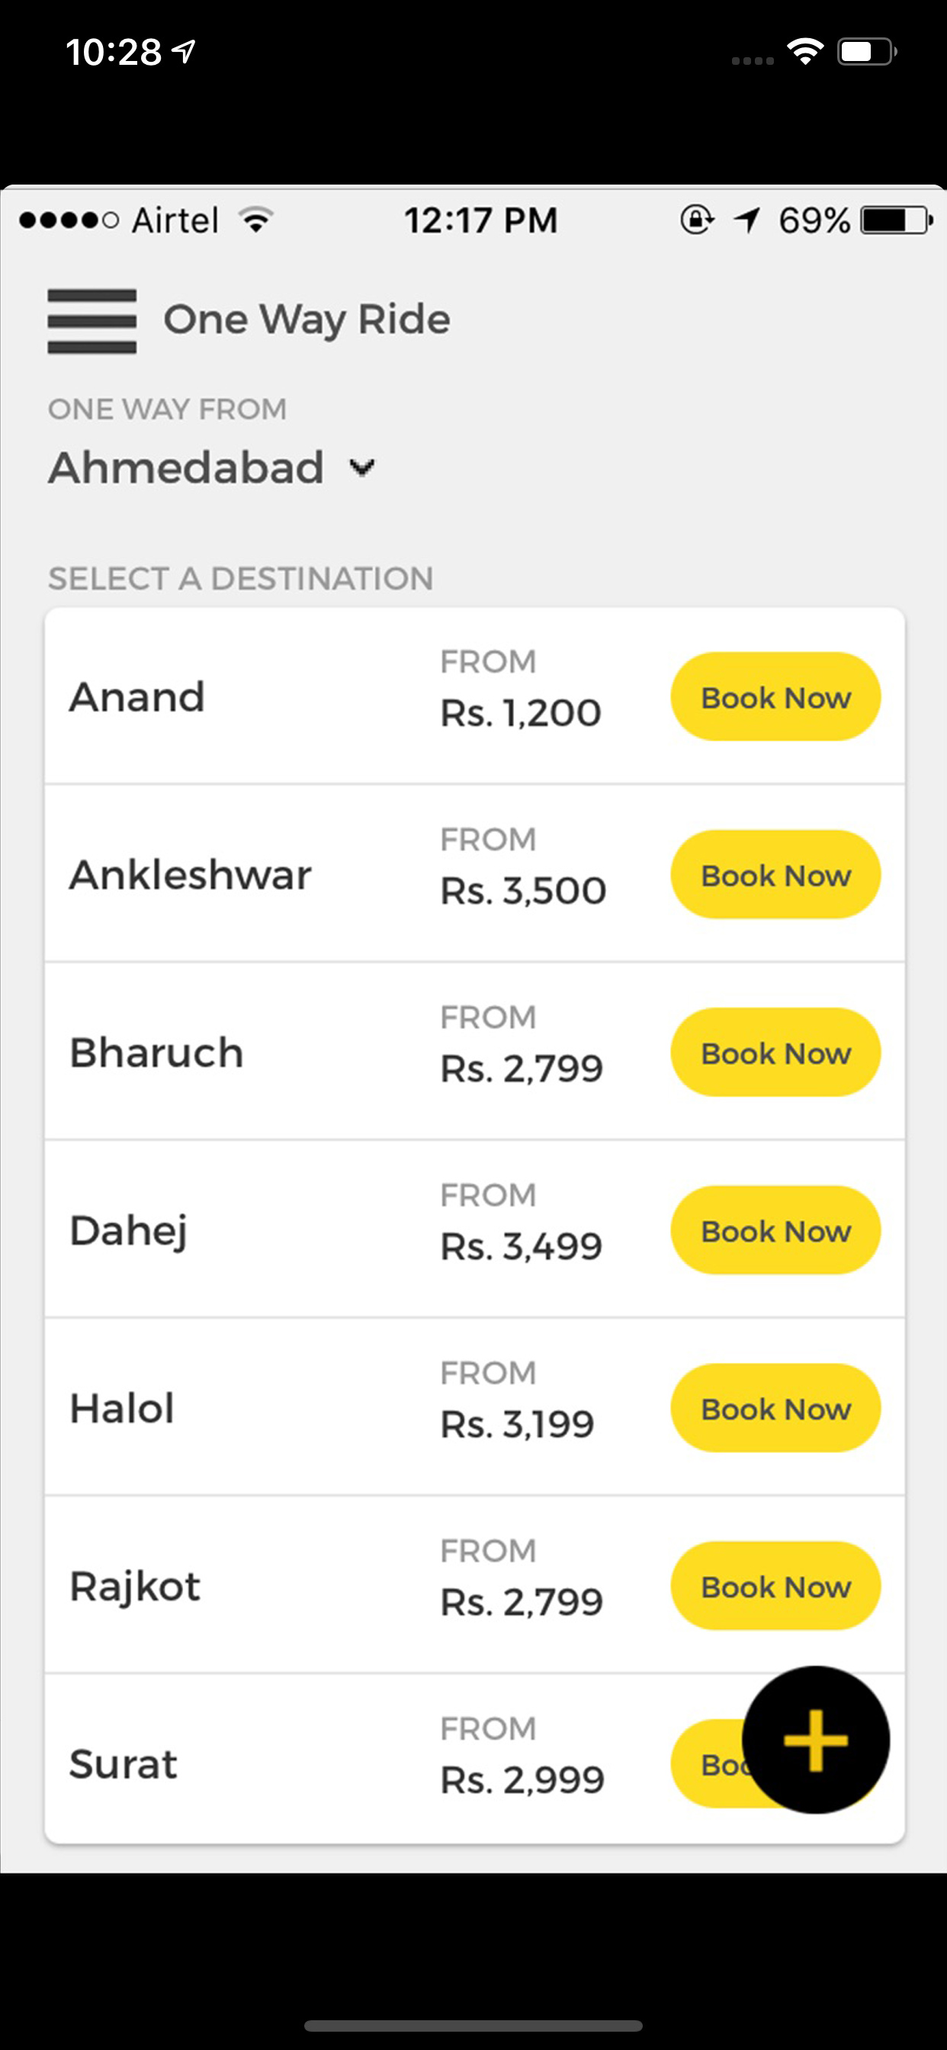
Task: Open the Ahmedabad origin city selector
Action: click(x=186, y=468)
